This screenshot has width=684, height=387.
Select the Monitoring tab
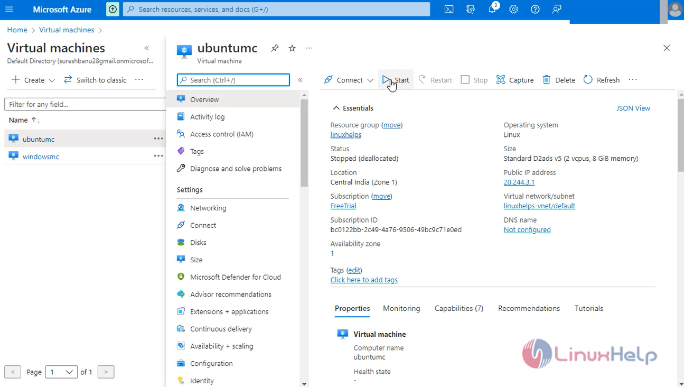pyautogui.click(x=401, y=308)
